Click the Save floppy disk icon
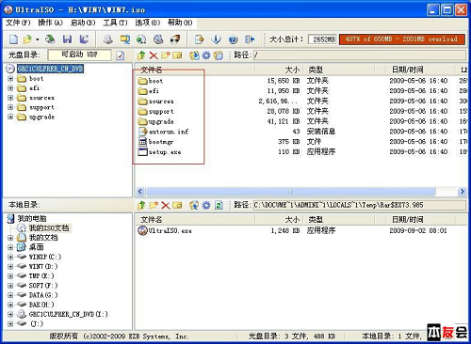The image size is (471, 344). pos(67,39)
